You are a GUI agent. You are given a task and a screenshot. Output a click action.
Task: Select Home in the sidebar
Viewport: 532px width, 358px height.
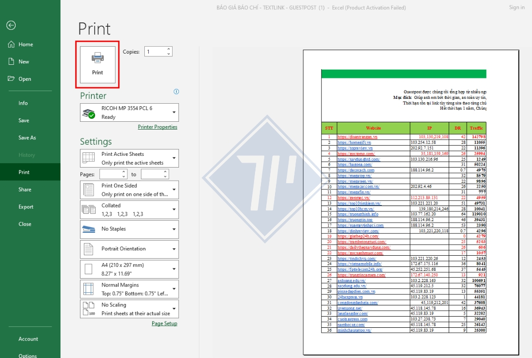coord(30,44)
